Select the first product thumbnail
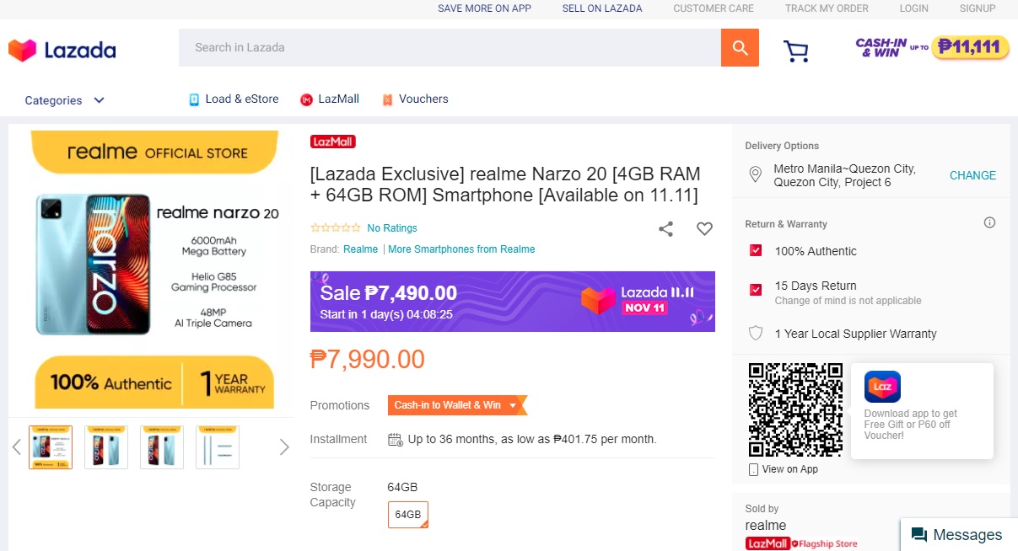This screenshot has height=551, width=1018. tap(51, 447)
